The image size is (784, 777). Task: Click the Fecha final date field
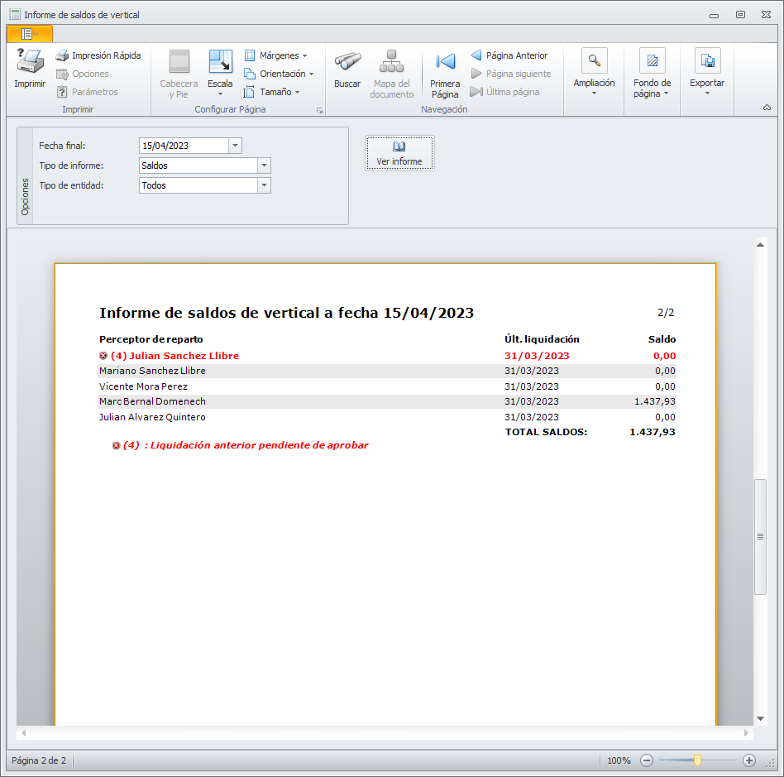point(184,146)
